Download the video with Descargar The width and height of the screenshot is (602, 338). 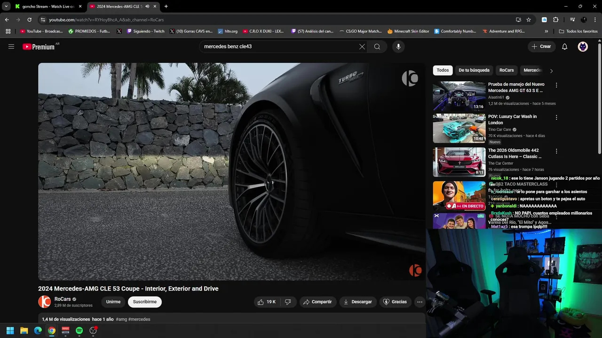tap(358, 302)
